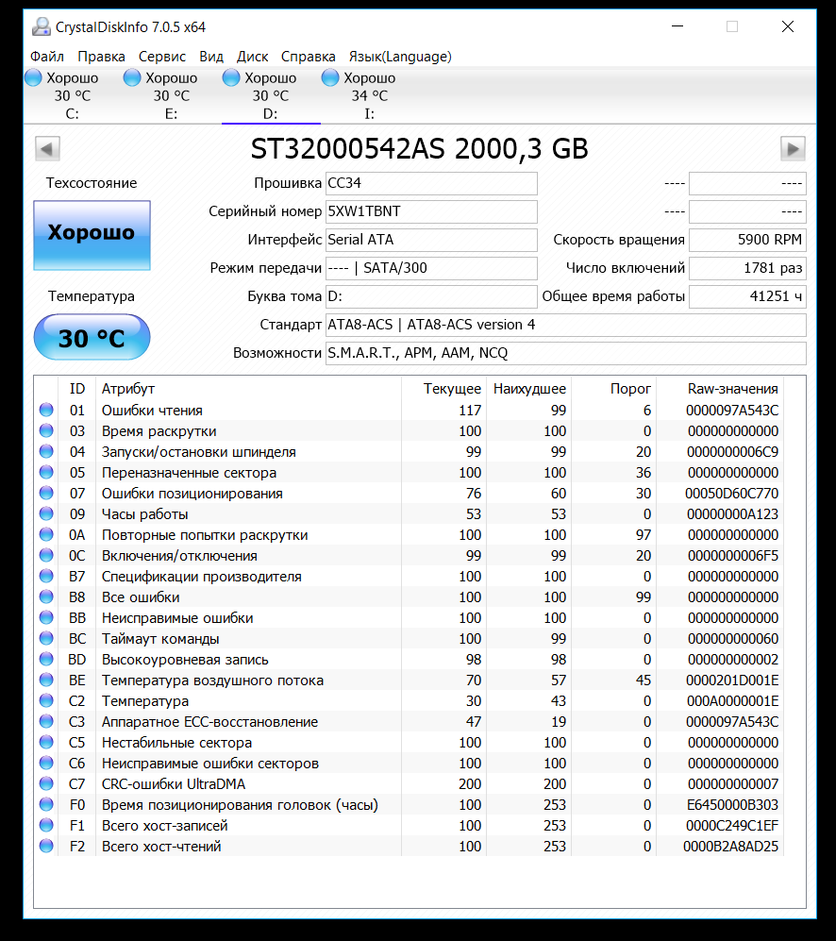The image size is (836, 941).
Task: Click the Raw-значения column header
Action: pyautogui.click(x=720, y=388)
